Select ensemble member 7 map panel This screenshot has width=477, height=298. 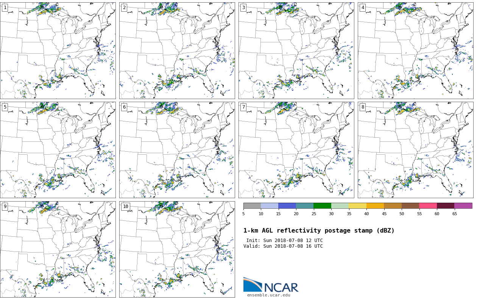tap(296, 150)
